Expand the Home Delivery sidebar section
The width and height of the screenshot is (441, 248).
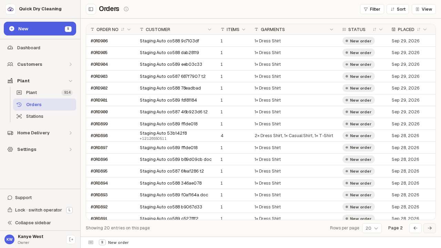40,133
